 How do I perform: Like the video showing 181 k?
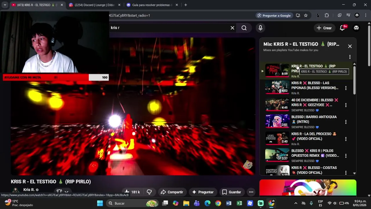click(132, 192)
